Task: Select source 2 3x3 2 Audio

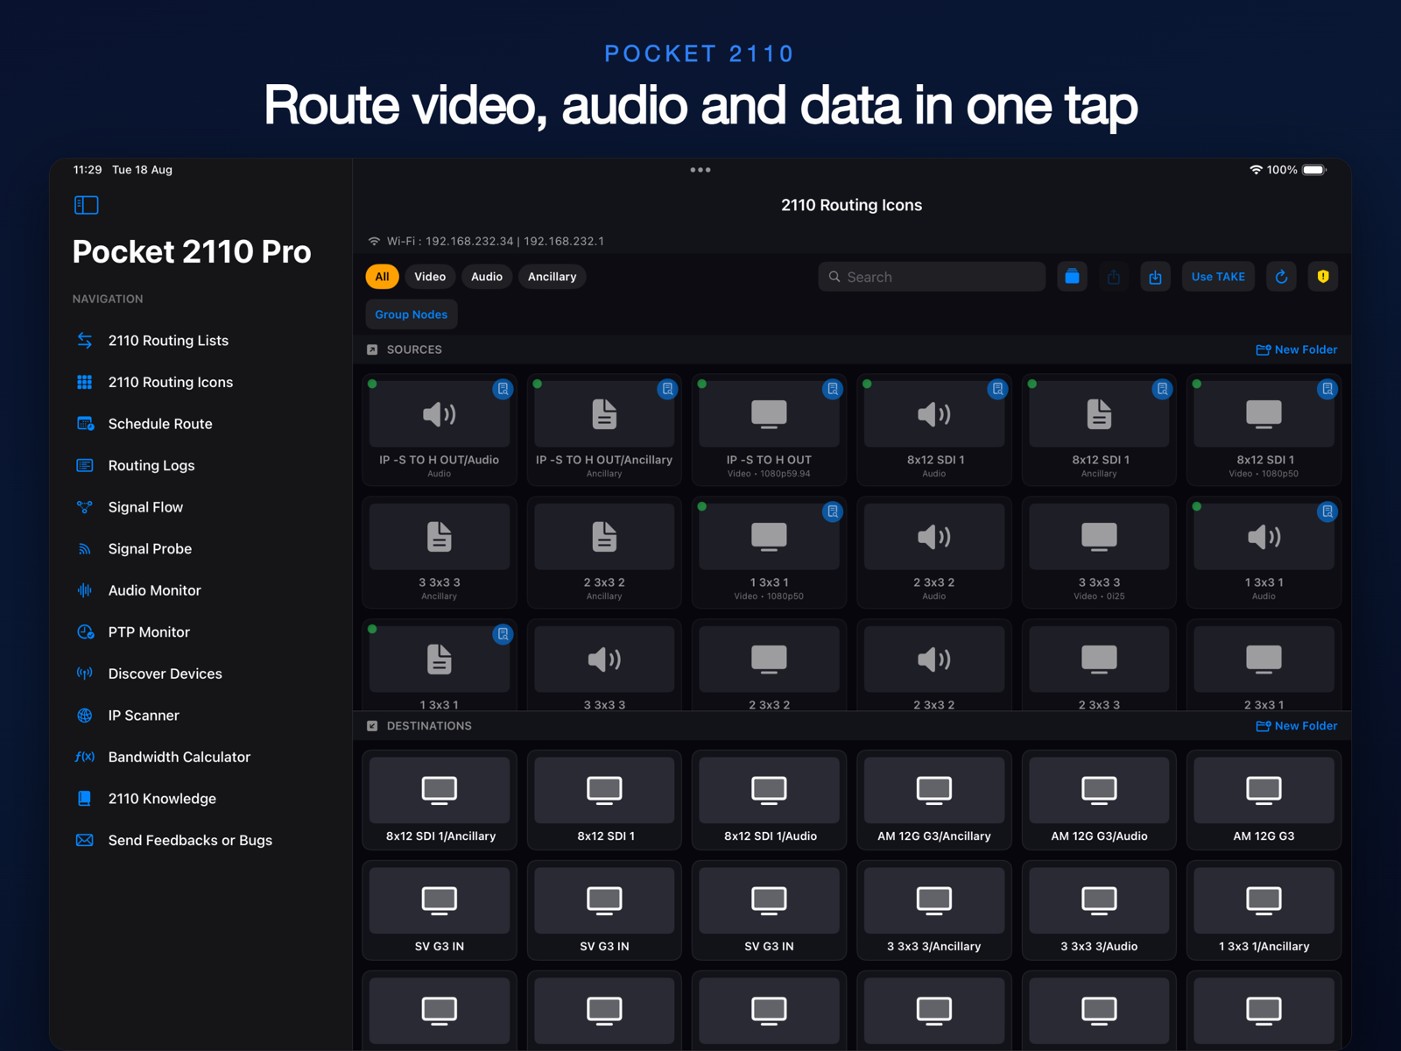Action: coord(934,552)
